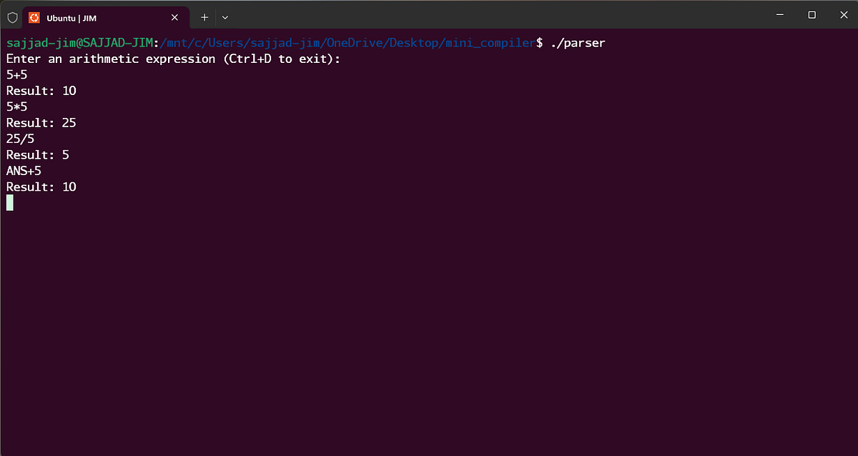This screenshot has width=858, height=456.
Task: Click the 'Result: 5' output line
Action: pyautogui.click(x=37, y=154)
